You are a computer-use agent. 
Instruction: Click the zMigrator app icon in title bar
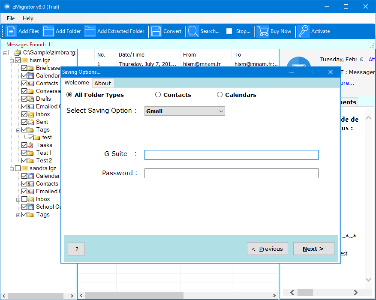click(7, 6)
